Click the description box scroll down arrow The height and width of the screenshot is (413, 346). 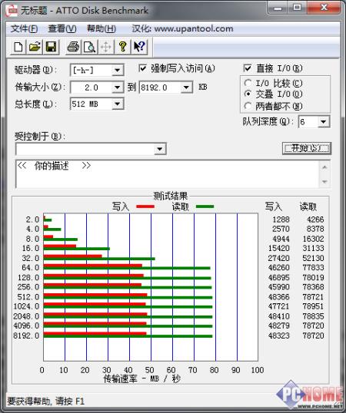pos(324,182)
